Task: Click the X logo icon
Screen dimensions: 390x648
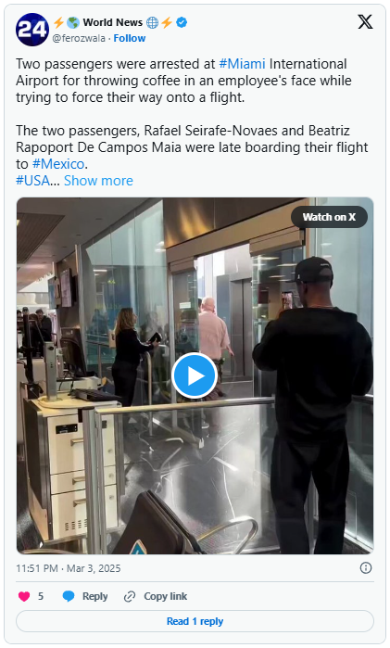Action: click(365, 21)
